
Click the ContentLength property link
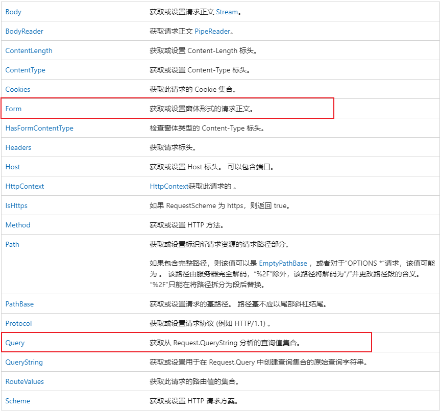[29, 50]
